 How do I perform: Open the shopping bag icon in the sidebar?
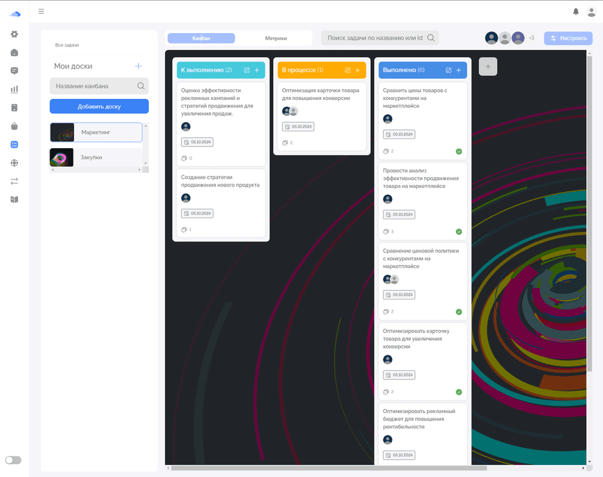pyautogui.click(x=14, y=126)
